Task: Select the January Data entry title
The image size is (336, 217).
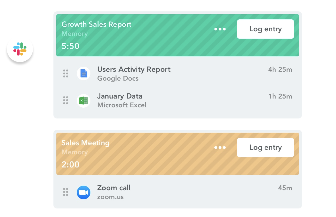Action: click(x=120, y=96)
